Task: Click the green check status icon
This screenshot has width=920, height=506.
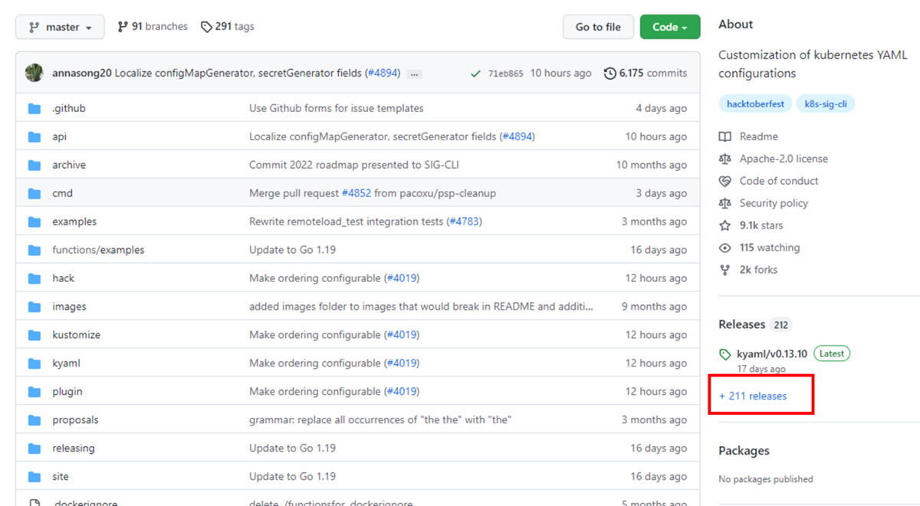Action: click(475, 74)
